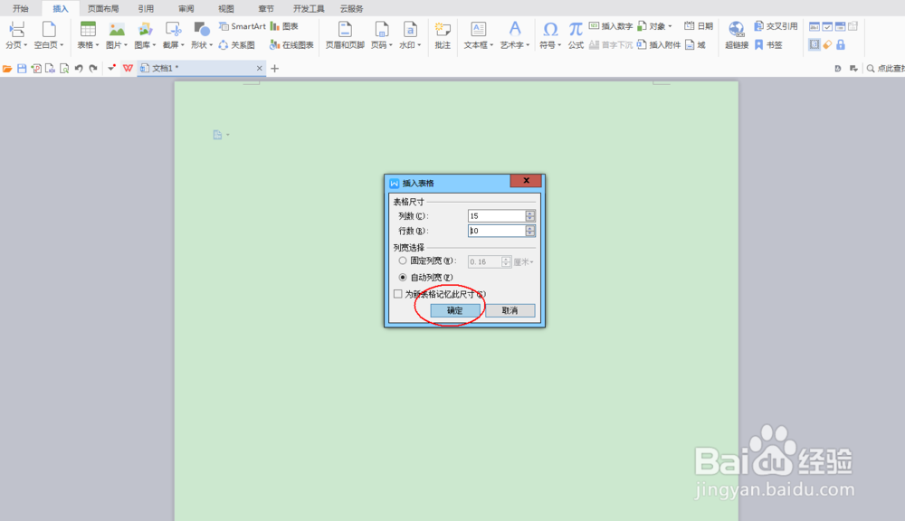This screenshot has width=905, height=521.
Task: Click the 图库 gallery icon
Action: point(145,30)
